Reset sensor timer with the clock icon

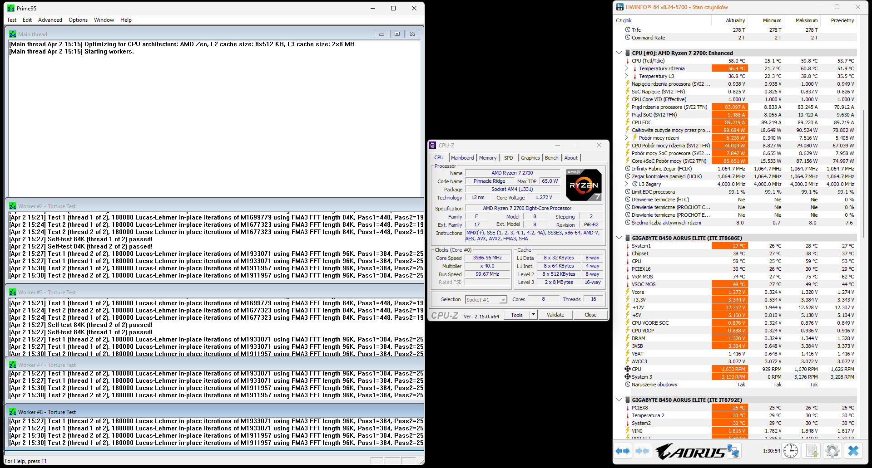click(x=791, y=451)
